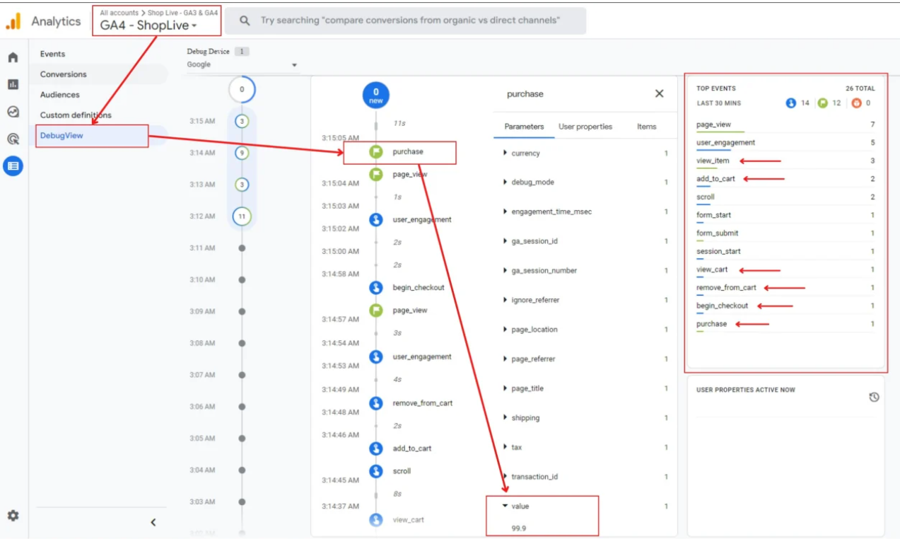Click the 3:12 AM minute bubble with 11 events
Viewport: 900px width, 539px height.
click(242, 216)
